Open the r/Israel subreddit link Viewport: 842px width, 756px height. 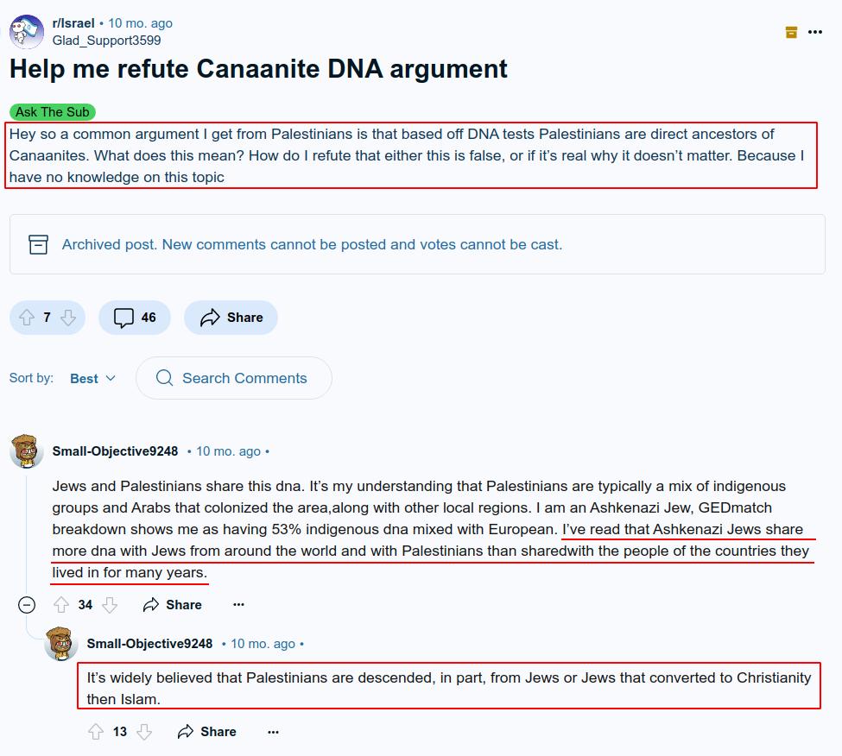(x=73, y=23)
